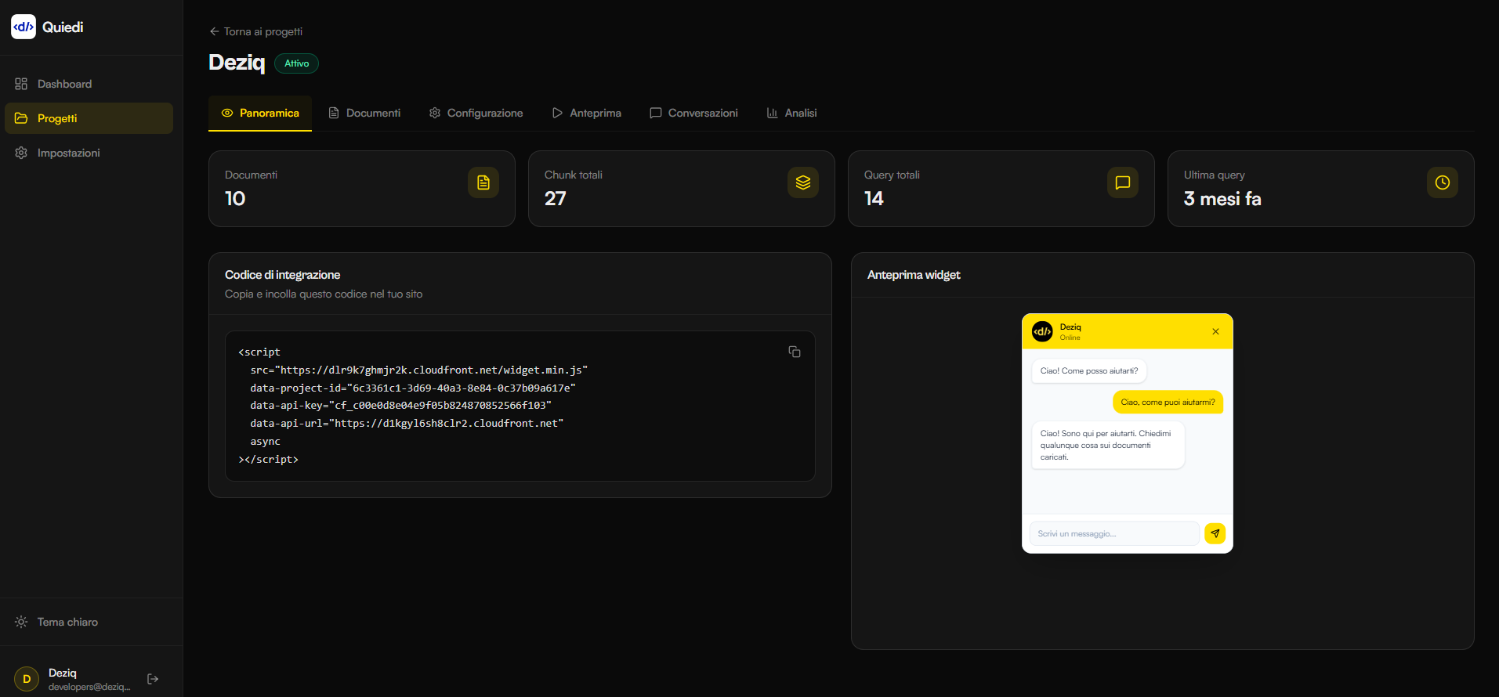Click the Documenti card file icon

pyautogui.click(x=483, y=182)
